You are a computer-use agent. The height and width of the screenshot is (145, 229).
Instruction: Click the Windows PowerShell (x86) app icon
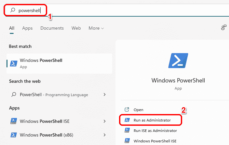pos(14,135)
